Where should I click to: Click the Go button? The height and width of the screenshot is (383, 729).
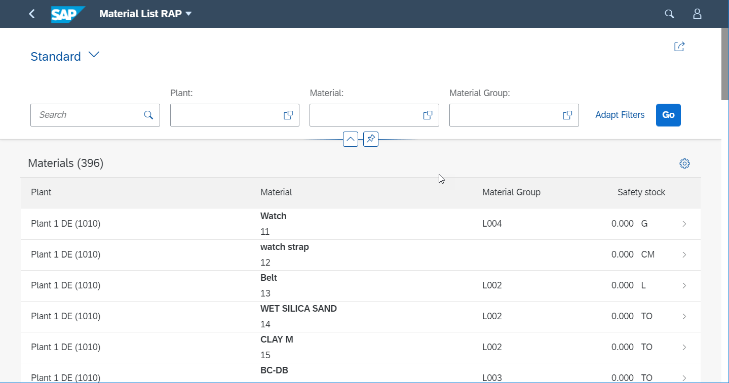pyautogui.click(x=668, y=115)
